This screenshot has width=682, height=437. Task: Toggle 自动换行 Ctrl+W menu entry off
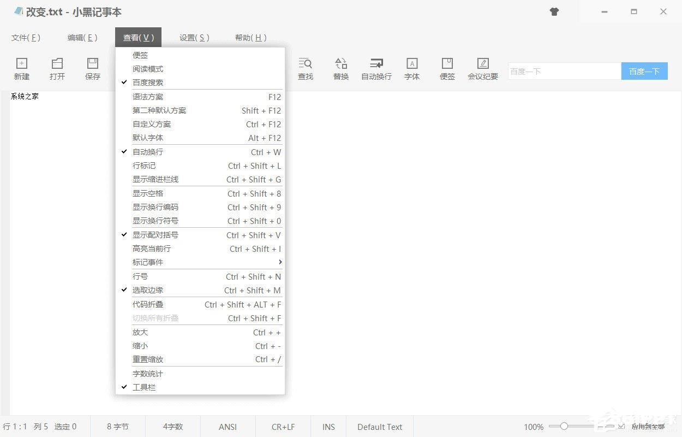(x=200, y=152)
